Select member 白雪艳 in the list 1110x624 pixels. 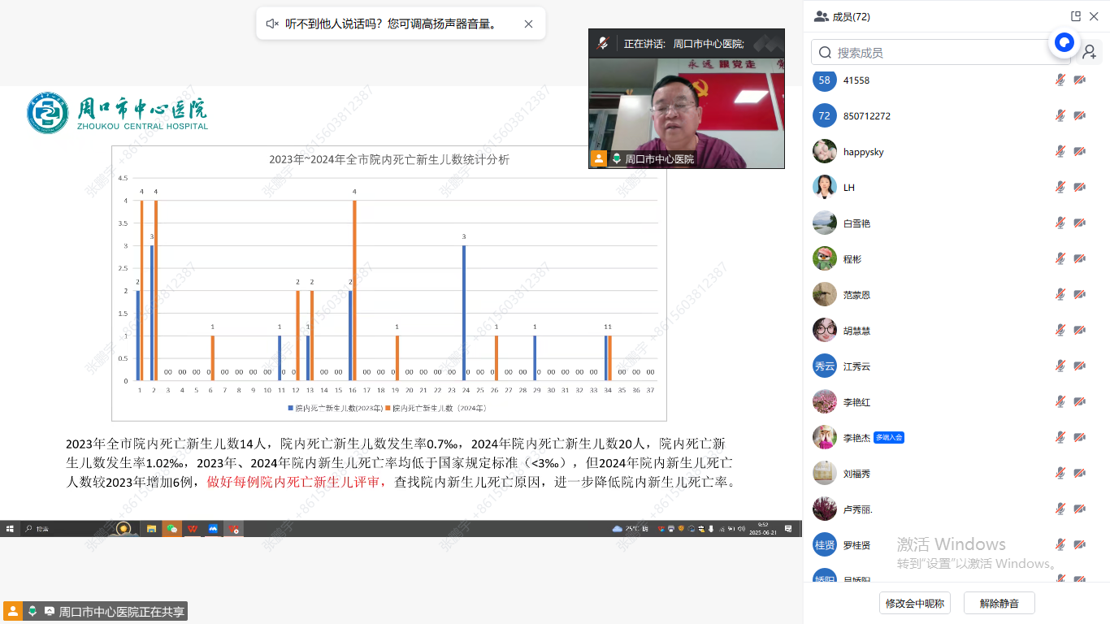tap(956, 223)
